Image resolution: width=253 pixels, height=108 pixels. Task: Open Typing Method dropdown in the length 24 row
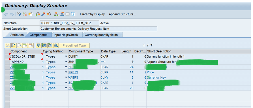point(66,67)
